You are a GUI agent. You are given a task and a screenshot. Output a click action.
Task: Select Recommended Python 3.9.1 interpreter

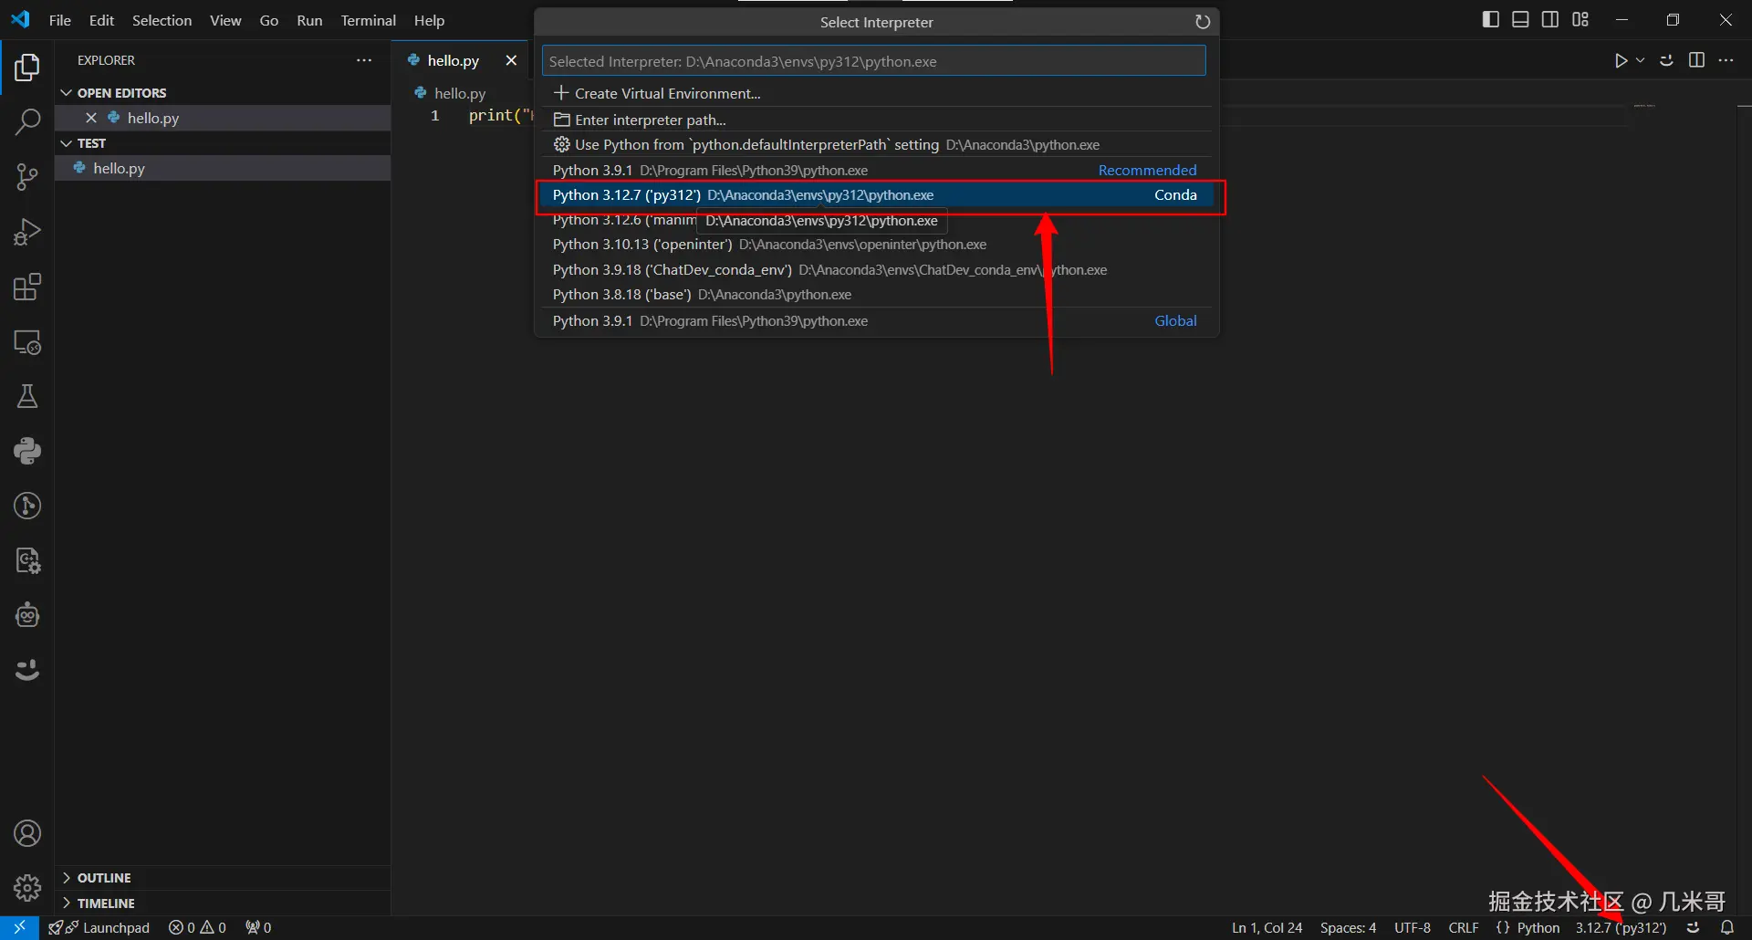pos(876,170)
